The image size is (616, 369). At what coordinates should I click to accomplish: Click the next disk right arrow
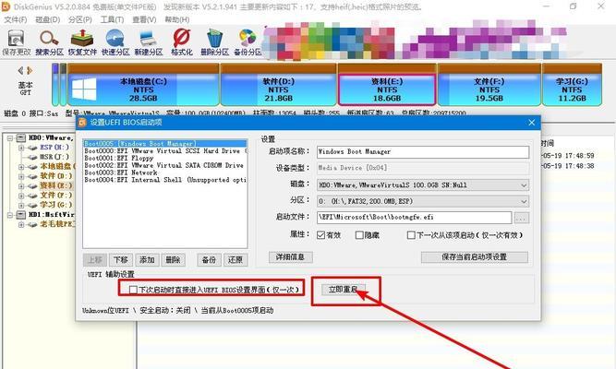pos(30,71)
